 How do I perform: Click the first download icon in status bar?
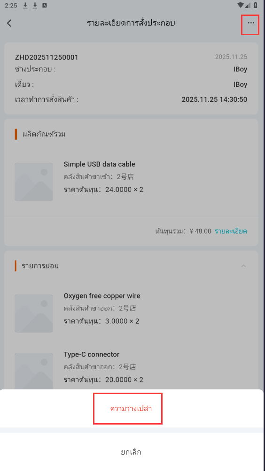click(x=25, y=6)
